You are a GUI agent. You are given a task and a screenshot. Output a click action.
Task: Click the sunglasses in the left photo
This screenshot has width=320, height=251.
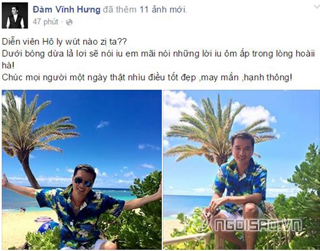(83, 181)
